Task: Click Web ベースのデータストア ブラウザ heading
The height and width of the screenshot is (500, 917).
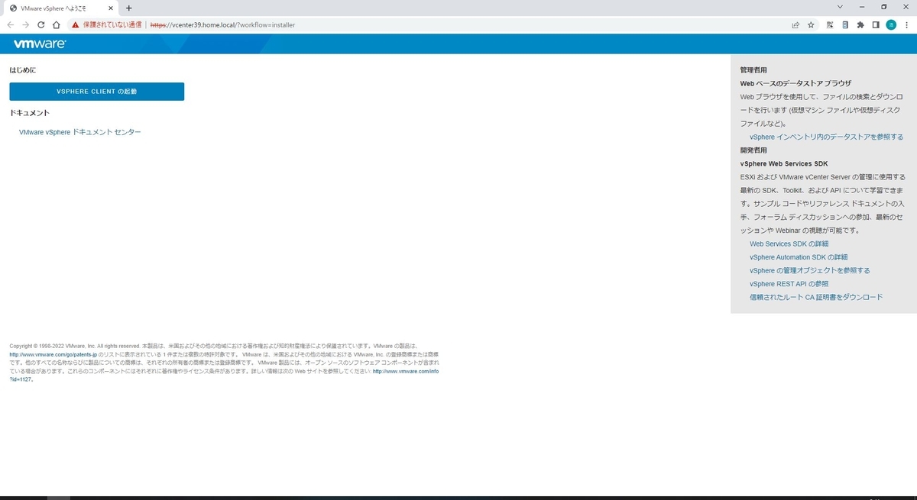Action: pyautogui.click(x=795, y=83)
